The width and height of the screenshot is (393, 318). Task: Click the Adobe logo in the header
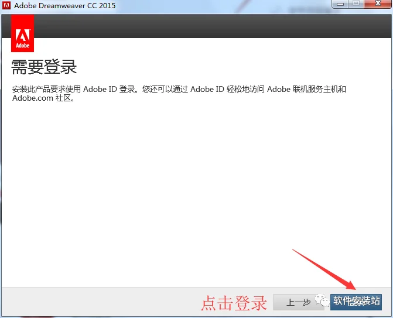23,33
